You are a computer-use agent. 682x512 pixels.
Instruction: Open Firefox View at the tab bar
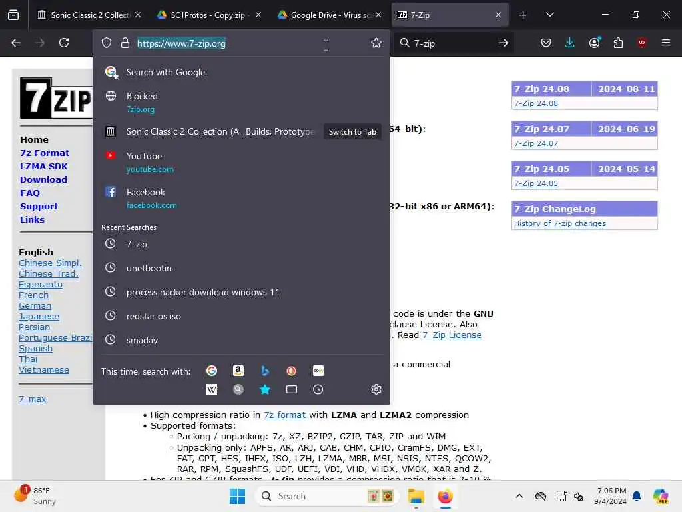[13, 15]
